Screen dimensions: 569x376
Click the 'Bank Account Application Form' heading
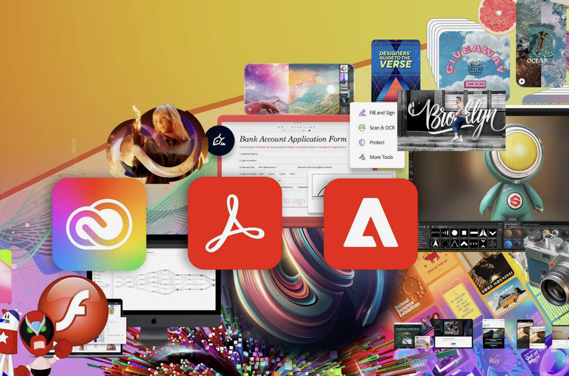click(293, 139)
